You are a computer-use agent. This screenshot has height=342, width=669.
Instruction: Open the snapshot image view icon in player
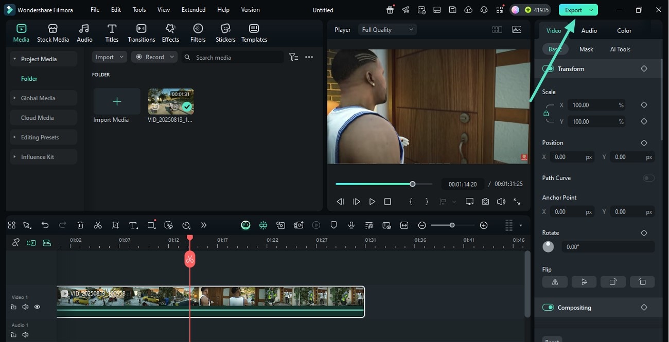point(517,30)
